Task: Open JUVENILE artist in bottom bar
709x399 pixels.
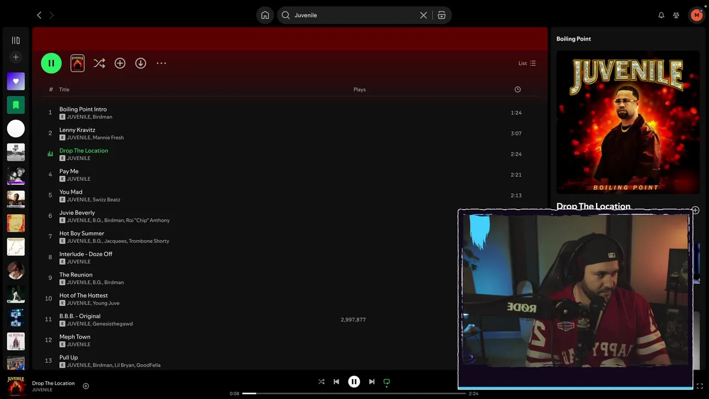Action: click(42, 390)
